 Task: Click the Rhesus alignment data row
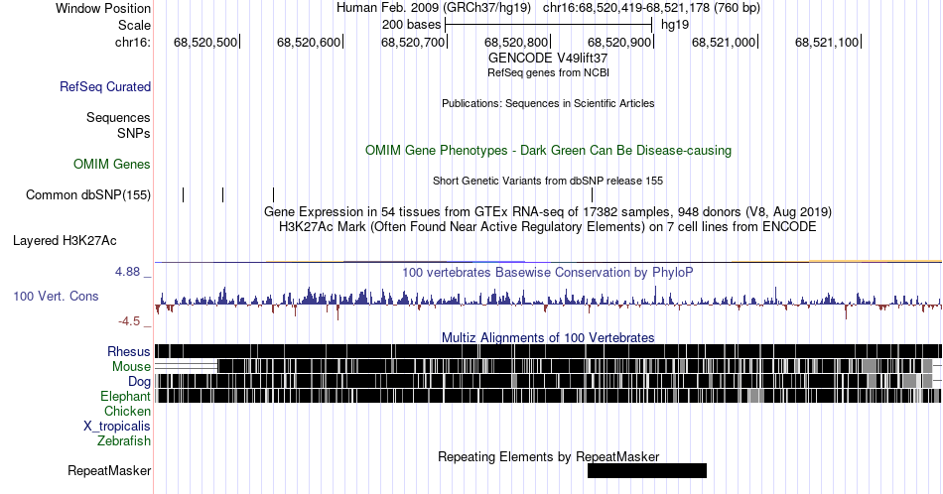click(x=548, y=351)
